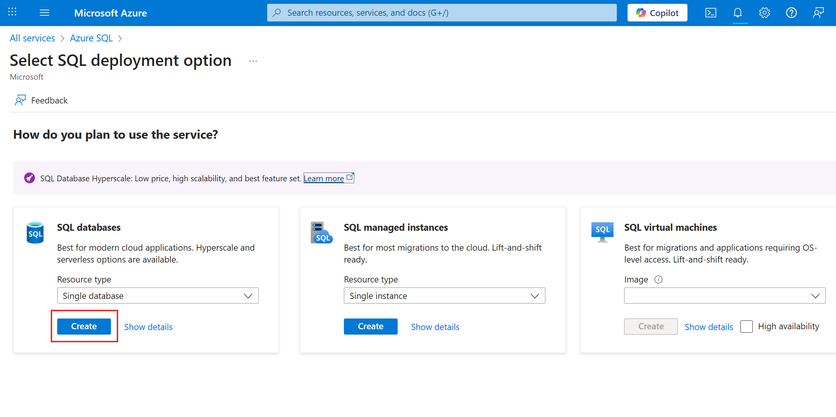Open the Help question mark menu
The height and width of the screenshot is (417, 836).
point(791,12)
